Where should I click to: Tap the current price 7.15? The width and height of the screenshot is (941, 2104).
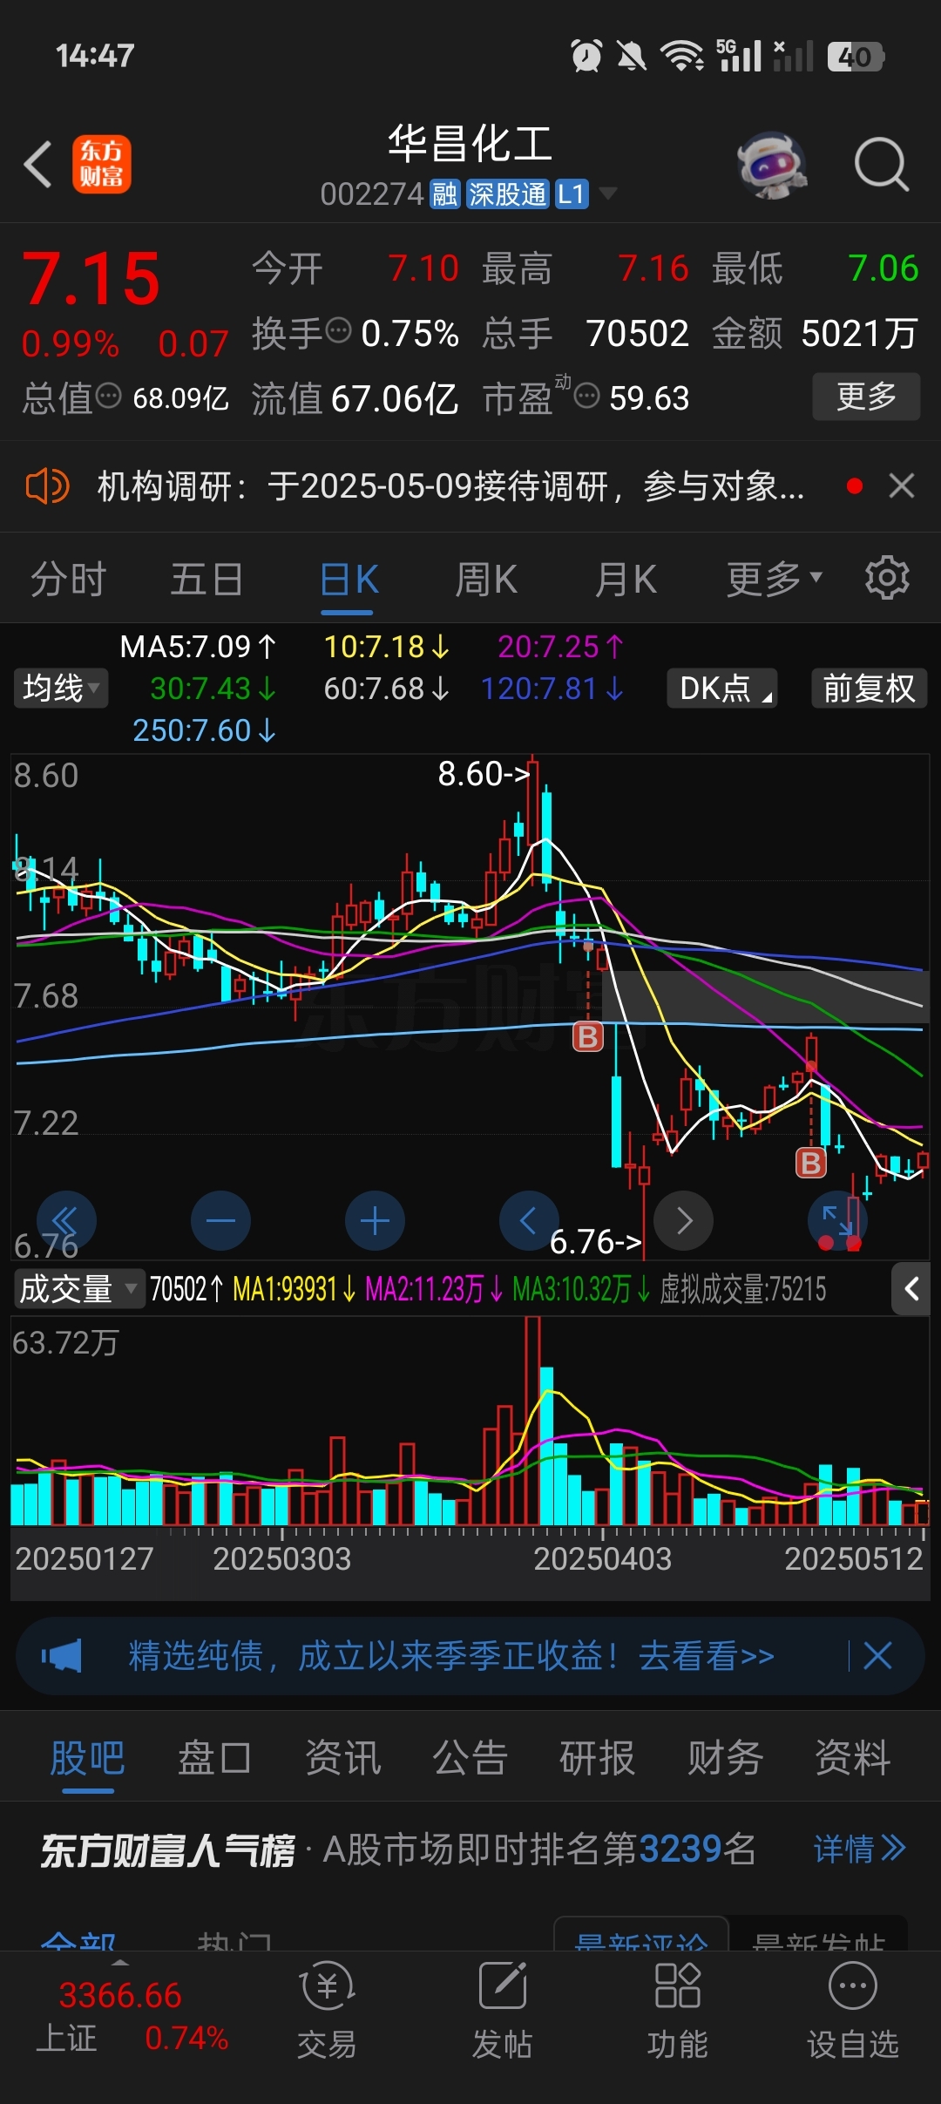[91, 279]
